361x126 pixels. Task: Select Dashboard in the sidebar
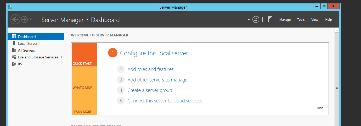tap(36, 37)
